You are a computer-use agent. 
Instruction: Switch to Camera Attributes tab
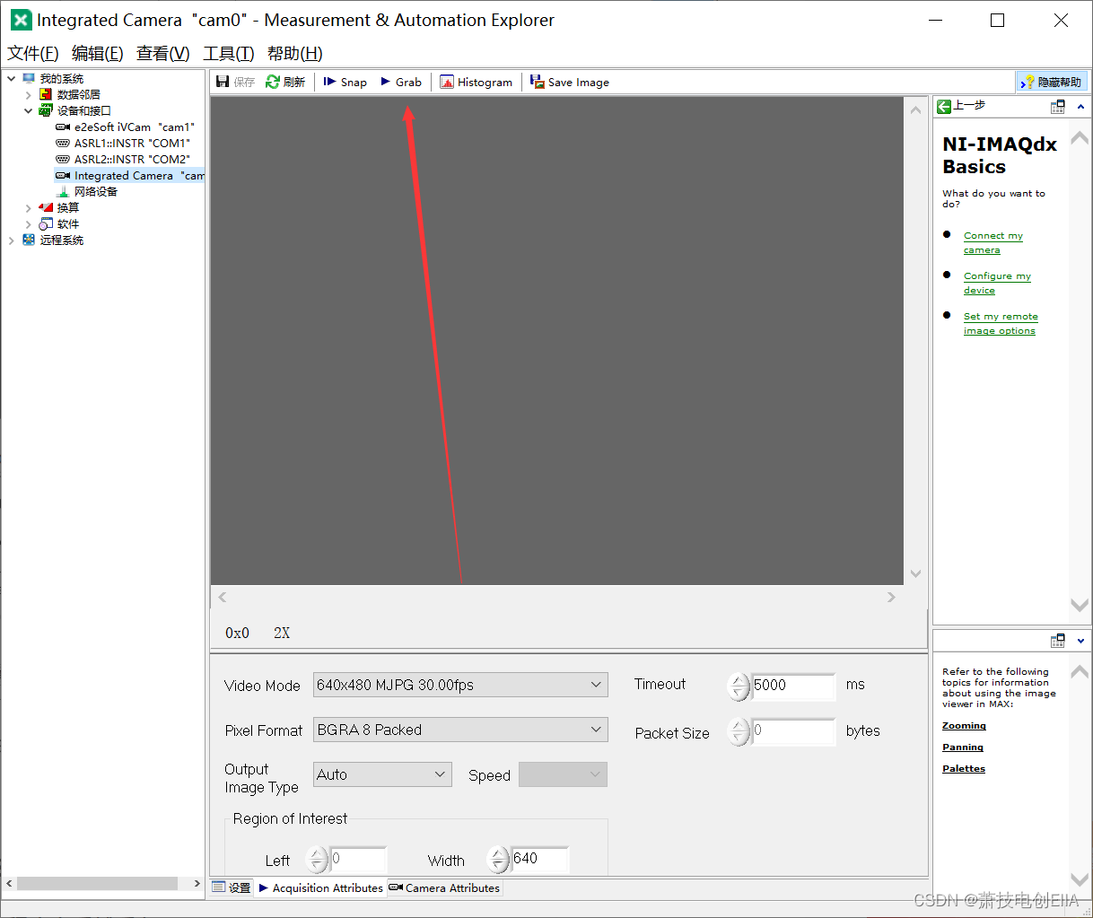tap(445, 887)
